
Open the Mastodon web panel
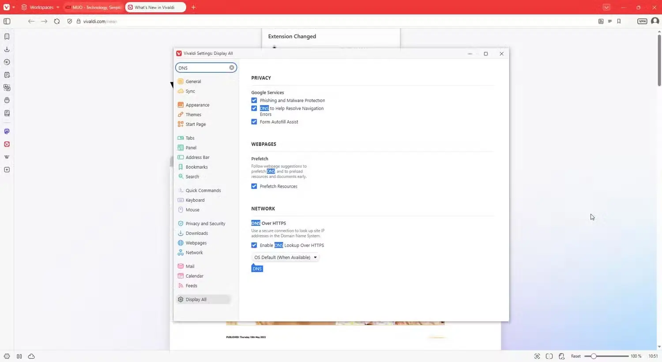pyautogui.click(x=7, y=132)
